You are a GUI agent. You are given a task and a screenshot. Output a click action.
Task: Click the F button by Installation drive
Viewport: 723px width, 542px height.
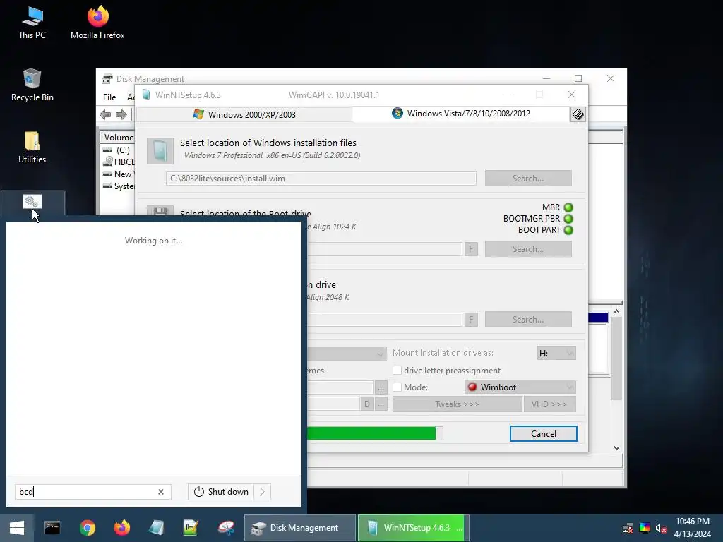(471, 320)
